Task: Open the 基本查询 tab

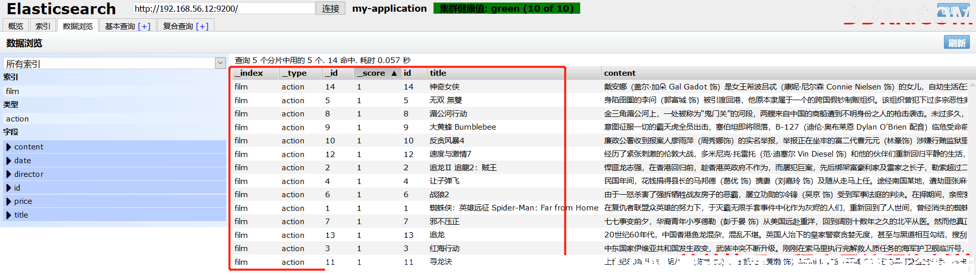Action: point(120,26)
